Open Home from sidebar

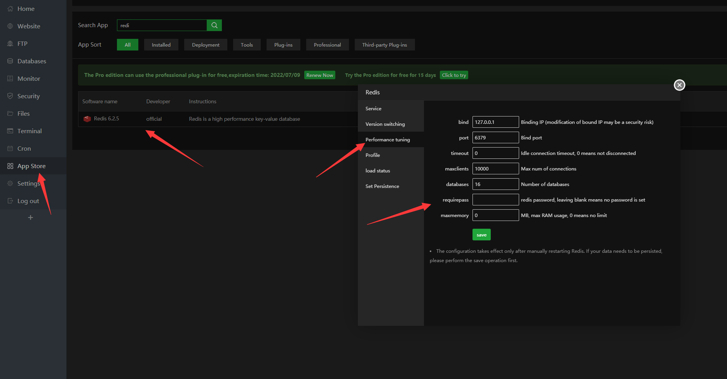[x=26, y=9]
